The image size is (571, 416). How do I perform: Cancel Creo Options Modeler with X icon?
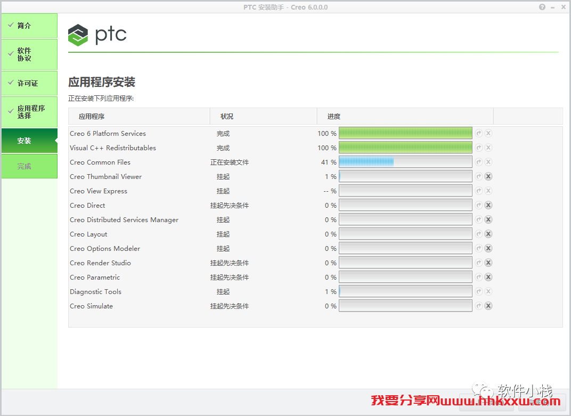(x=488, y=248)
